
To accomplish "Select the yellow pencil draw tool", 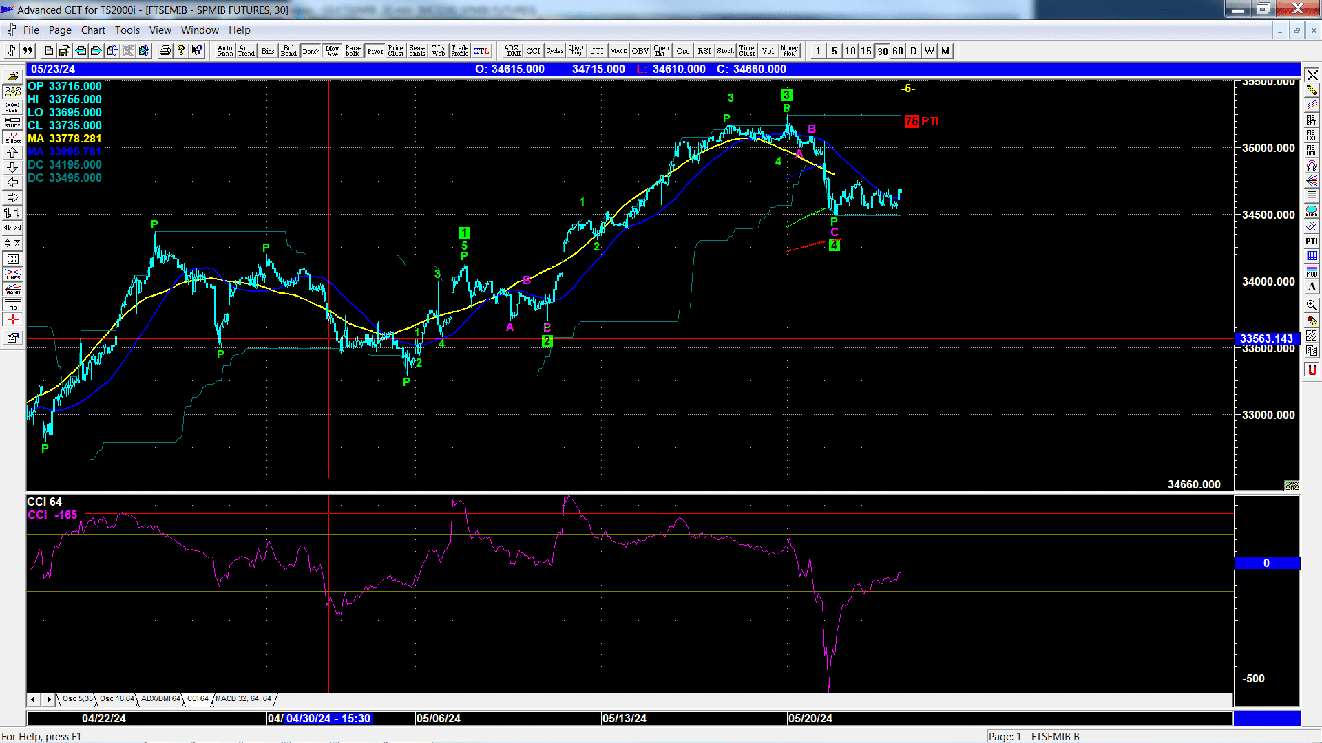I will [x=1312, y=90].
